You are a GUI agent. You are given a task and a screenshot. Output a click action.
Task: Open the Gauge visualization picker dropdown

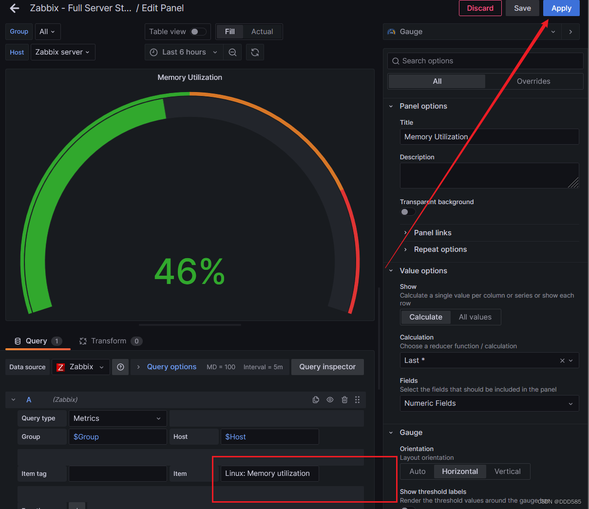pyautogui.click(x=472, y=32)
